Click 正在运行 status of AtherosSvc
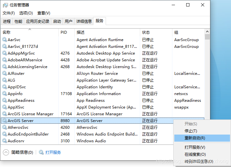The image size is (231, 167). (x=150, y=127)
